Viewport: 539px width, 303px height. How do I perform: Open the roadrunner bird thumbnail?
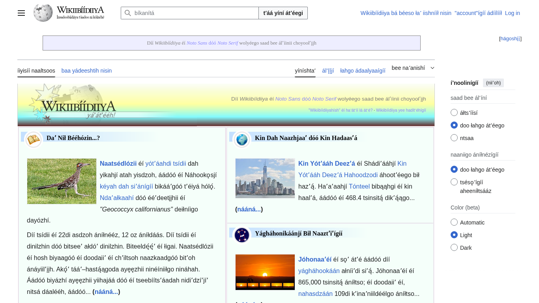point(62,181)
